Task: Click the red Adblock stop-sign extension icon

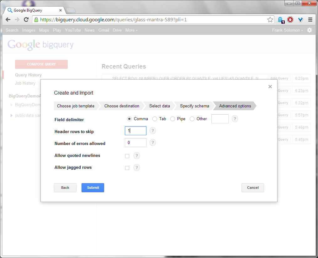Action: 290,20
